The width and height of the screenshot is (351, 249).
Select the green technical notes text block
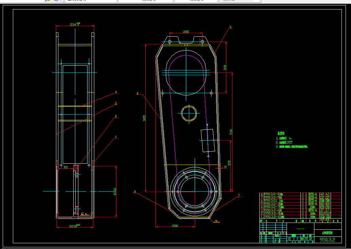292,140
